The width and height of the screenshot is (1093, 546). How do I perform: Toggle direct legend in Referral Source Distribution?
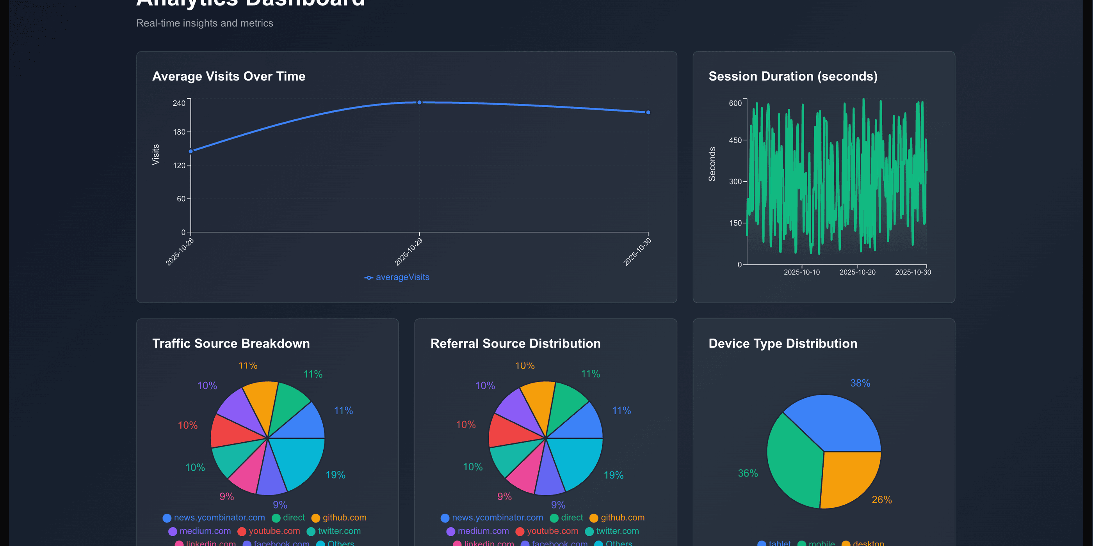point(571,518)
